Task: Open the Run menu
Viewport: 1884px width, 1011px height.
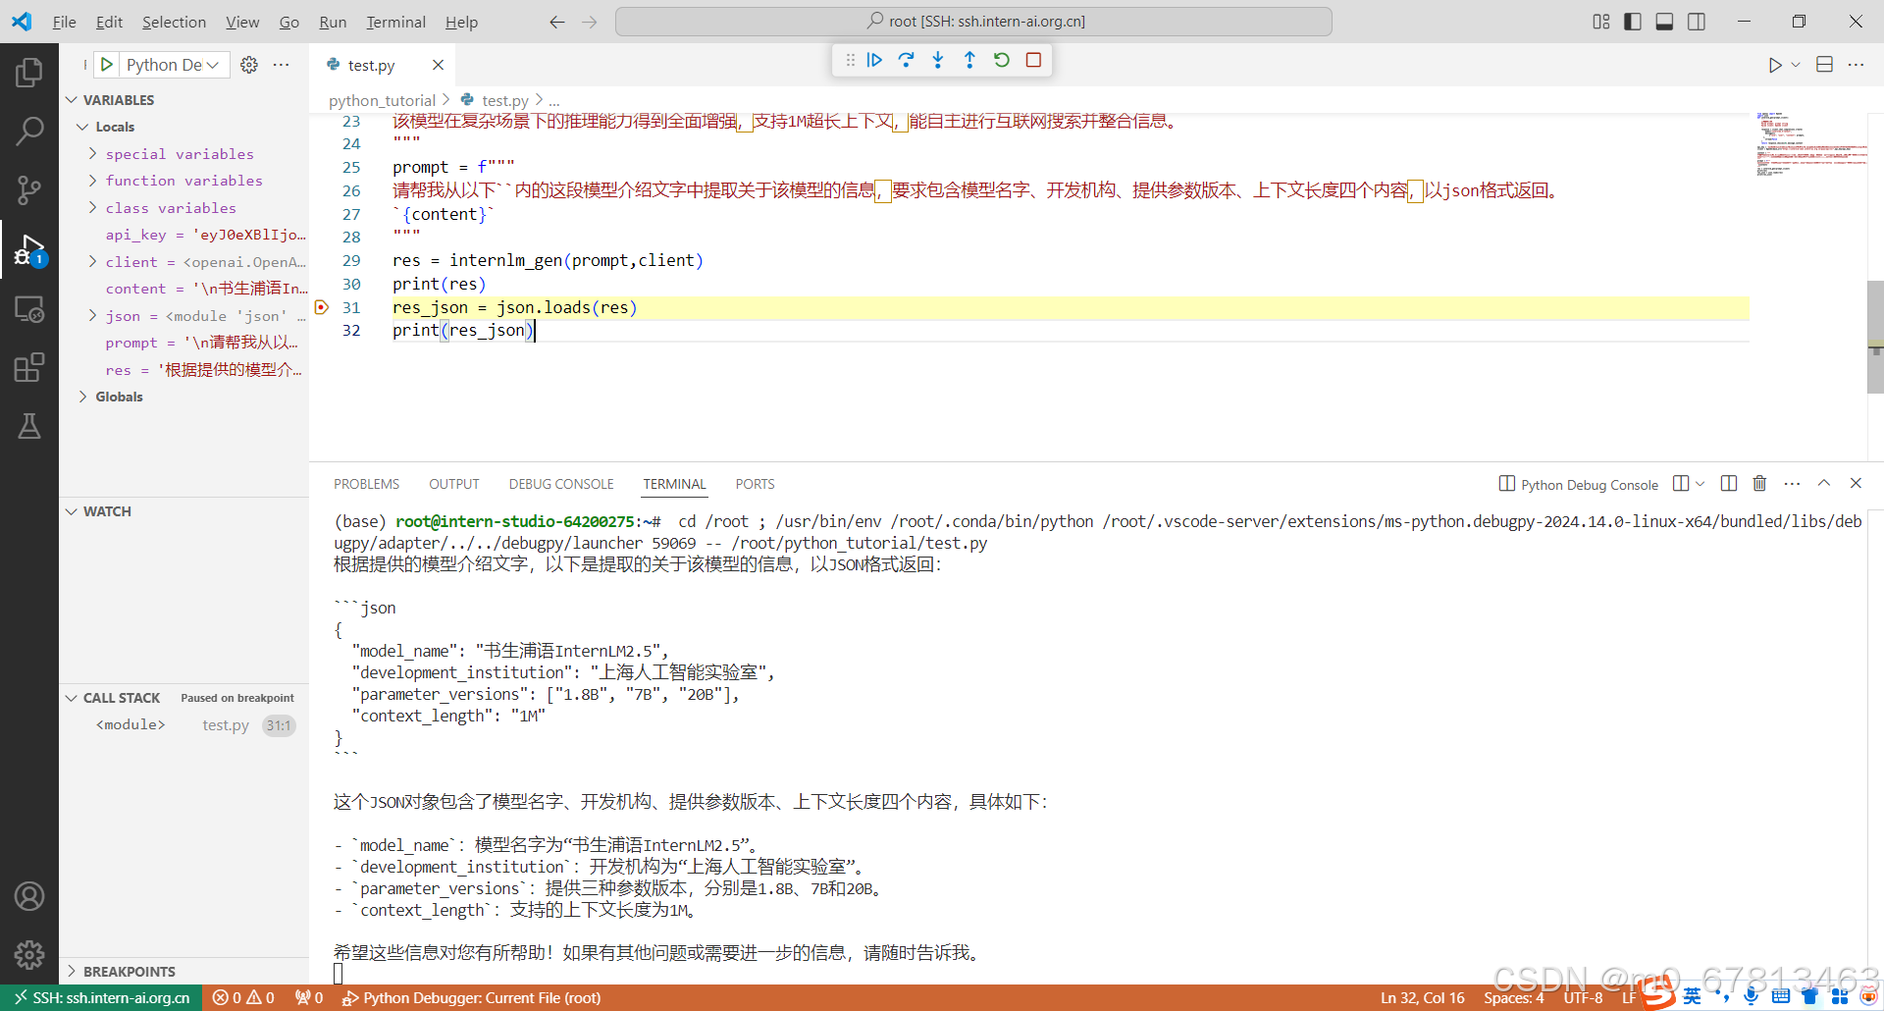Action: pos(333,22)
